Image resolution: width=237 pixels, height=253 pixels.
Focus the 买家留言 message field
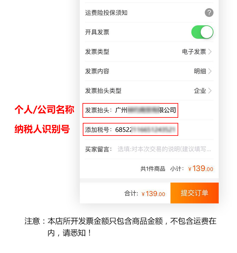pyautogui.click(x=164, y=149)
